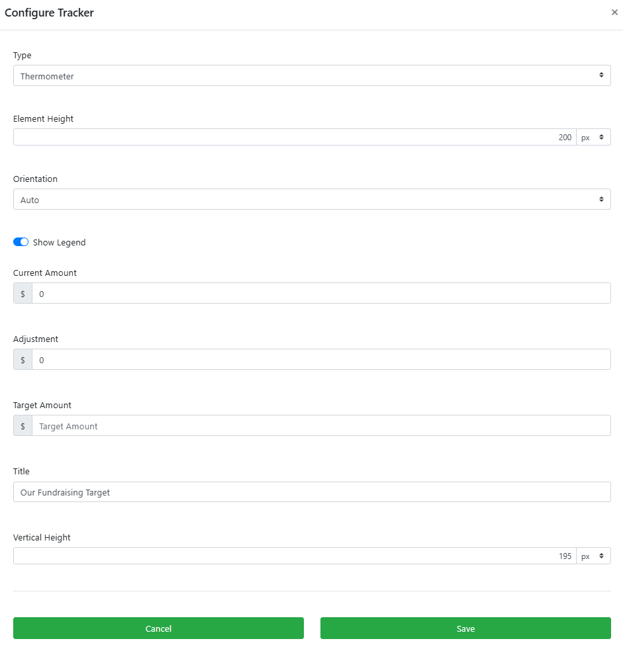Screen dimensions: 623x645
Task: Close the Configure Tracker dialog
Action: click(614, 13)
